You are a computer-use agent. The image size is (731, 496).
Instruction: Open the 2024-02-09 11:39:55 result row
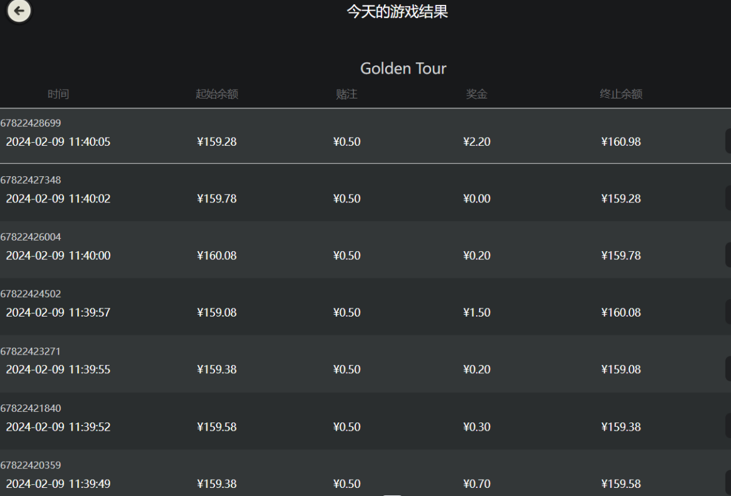click(365, 364)
